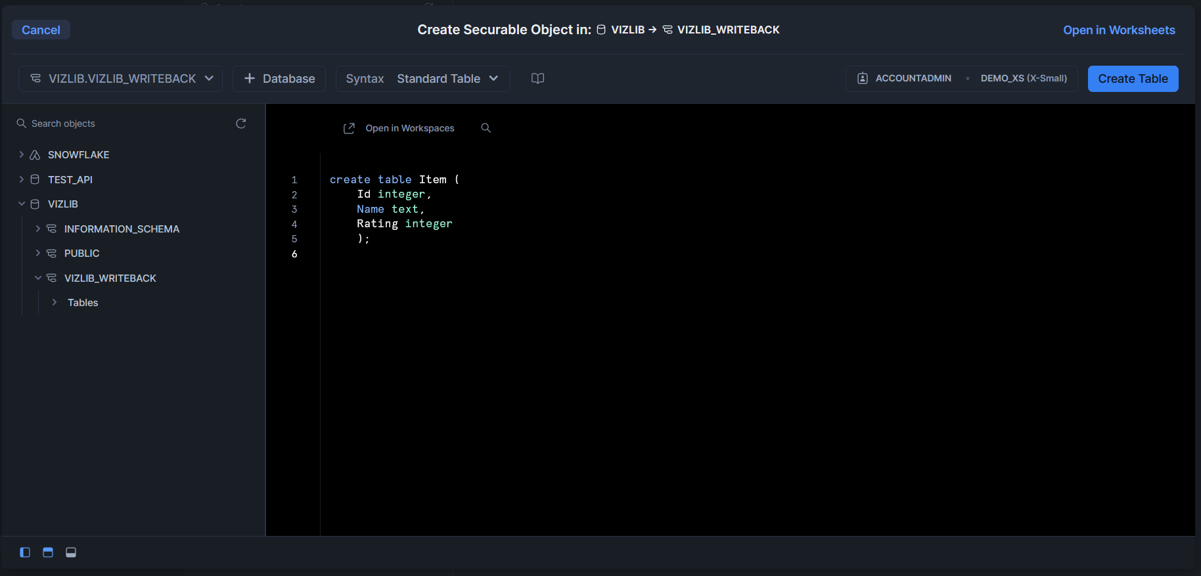The height and width of the screenshot is (576, 1201).
Task: Click line number 1 in editor gutter
Action: [x=294, y=179]
